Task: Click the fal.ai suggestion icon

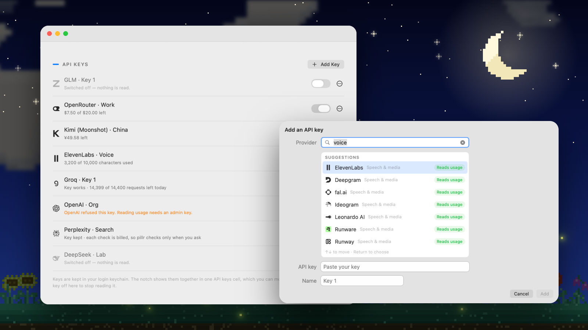Action: point(329,192)
